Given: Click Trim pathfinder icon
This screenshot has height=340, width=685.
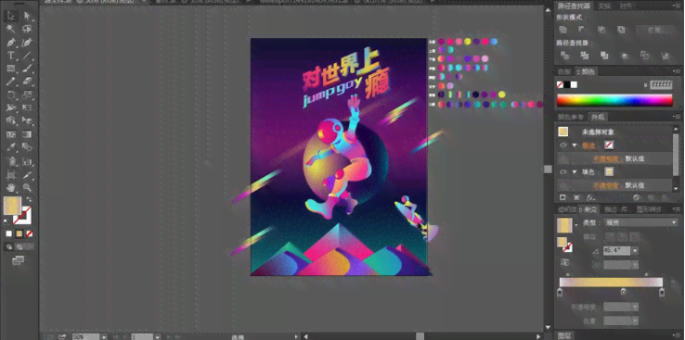Looking at the screenshot, I should pos(585,56).
